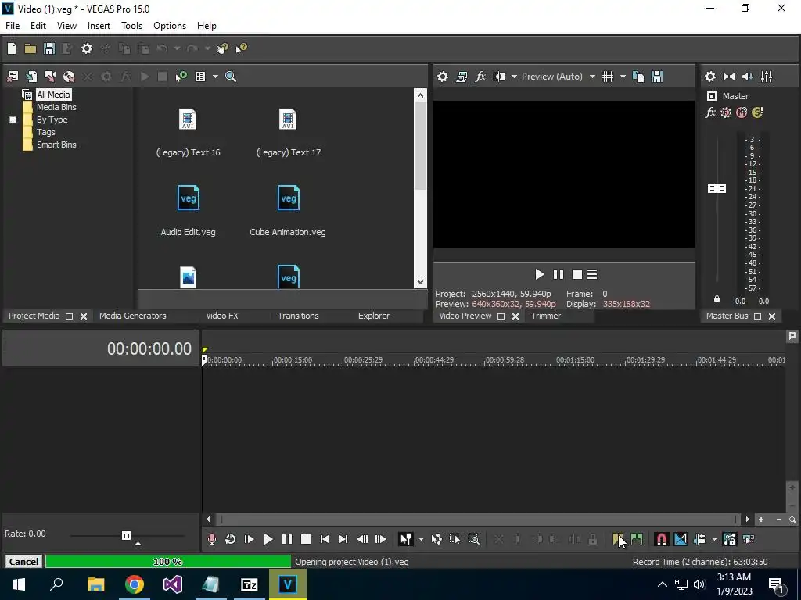Toggle preview on external monitor icon
This screenshot has height=600, width=801.
click(x=462, y=77)
